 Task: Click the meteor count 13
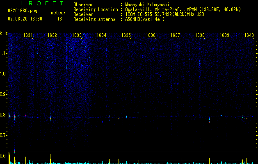click(59, 19)
